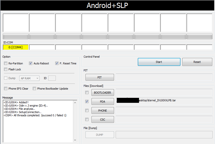Click the PHONE file button
This screenshot has width=215, height=144.
(x=103, y=111)
